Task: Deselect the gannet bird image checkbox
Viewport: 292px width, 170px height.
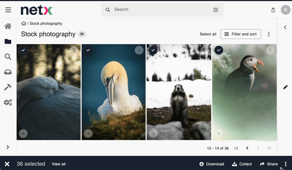Action: (88, 50)
